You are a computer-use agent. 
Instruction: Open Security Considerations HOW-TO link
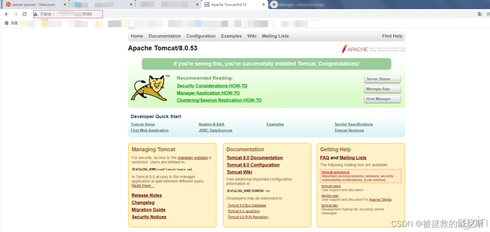pyautogui.click(x=212, y=86)
